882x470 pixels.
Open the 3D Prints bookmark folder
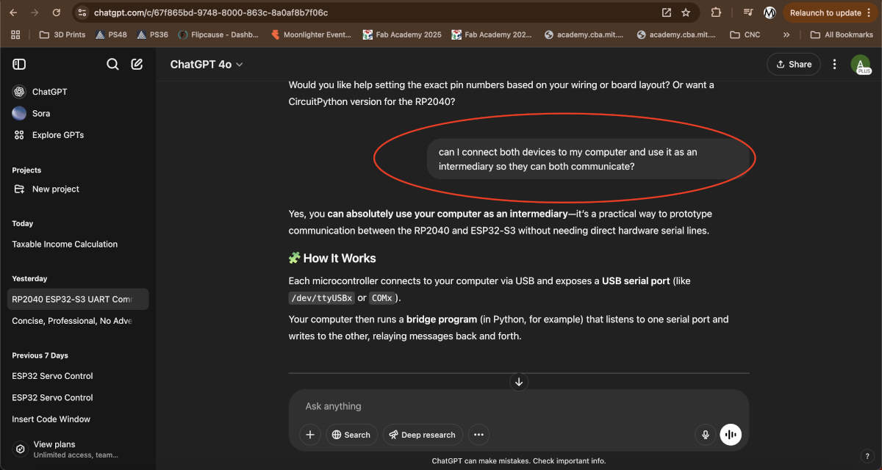[62, 35]
